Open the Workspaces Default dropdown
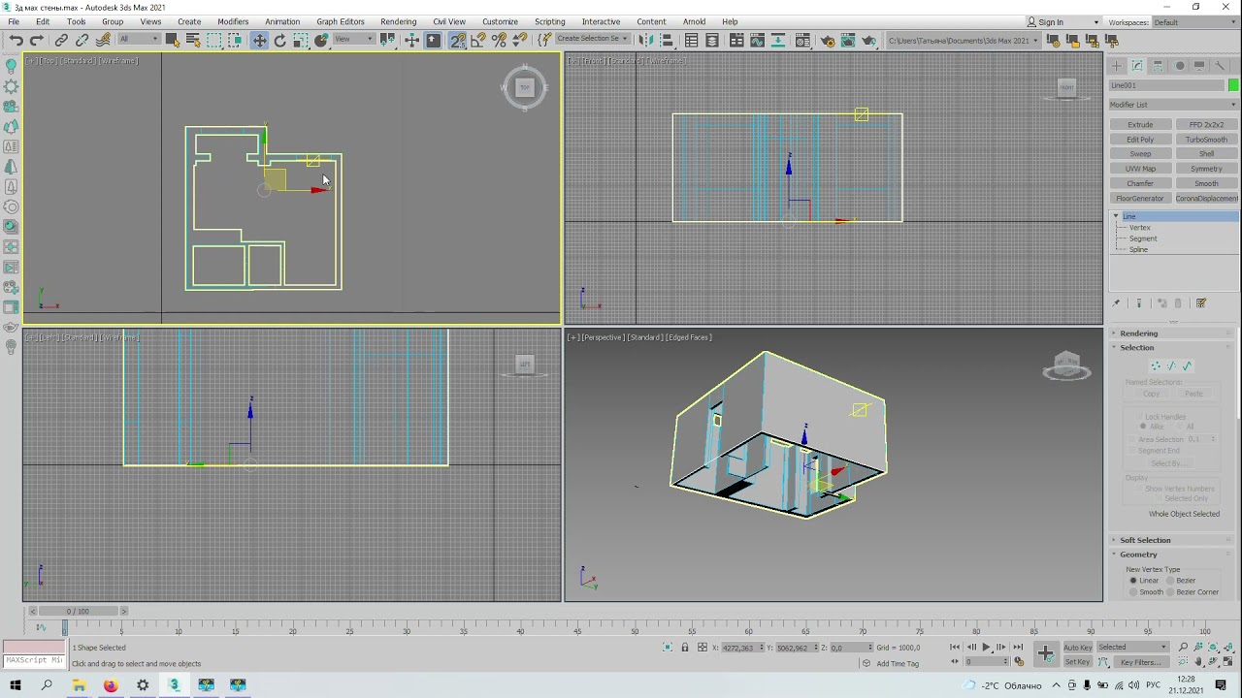Viewport: 1242px width, 698px height. coord(1193,21)
